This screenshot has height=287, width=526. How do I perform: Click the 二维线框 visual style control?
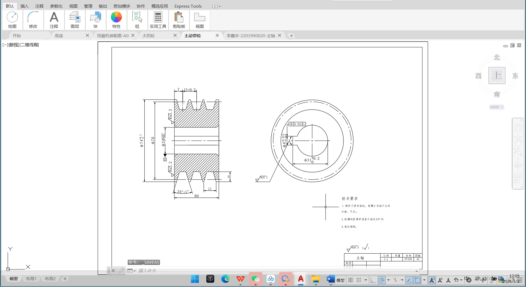click(30, 45)
